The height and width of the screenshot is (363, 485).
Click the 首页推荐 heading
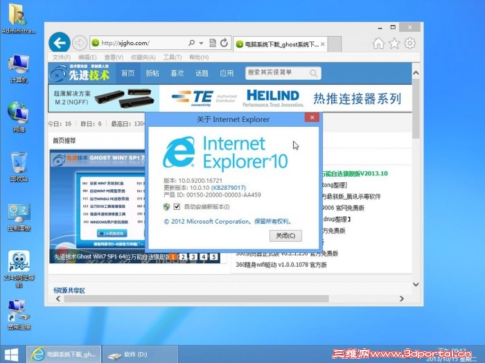(x=64, y=141)
